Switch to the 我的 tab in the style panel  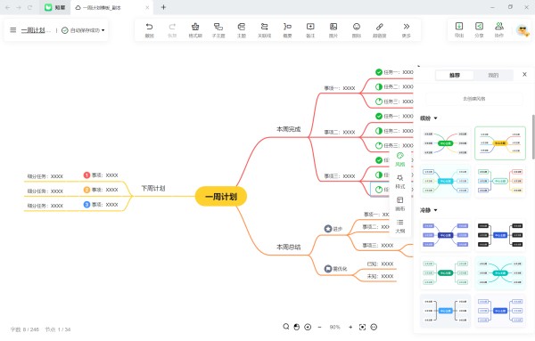click(493, 76)
